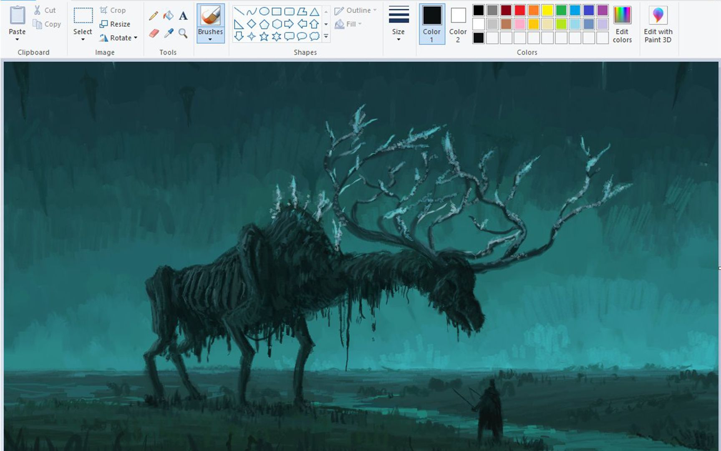721x451 pixels.
Task: Pick the Color picker eyedropper tool
Action: [168, 33]
